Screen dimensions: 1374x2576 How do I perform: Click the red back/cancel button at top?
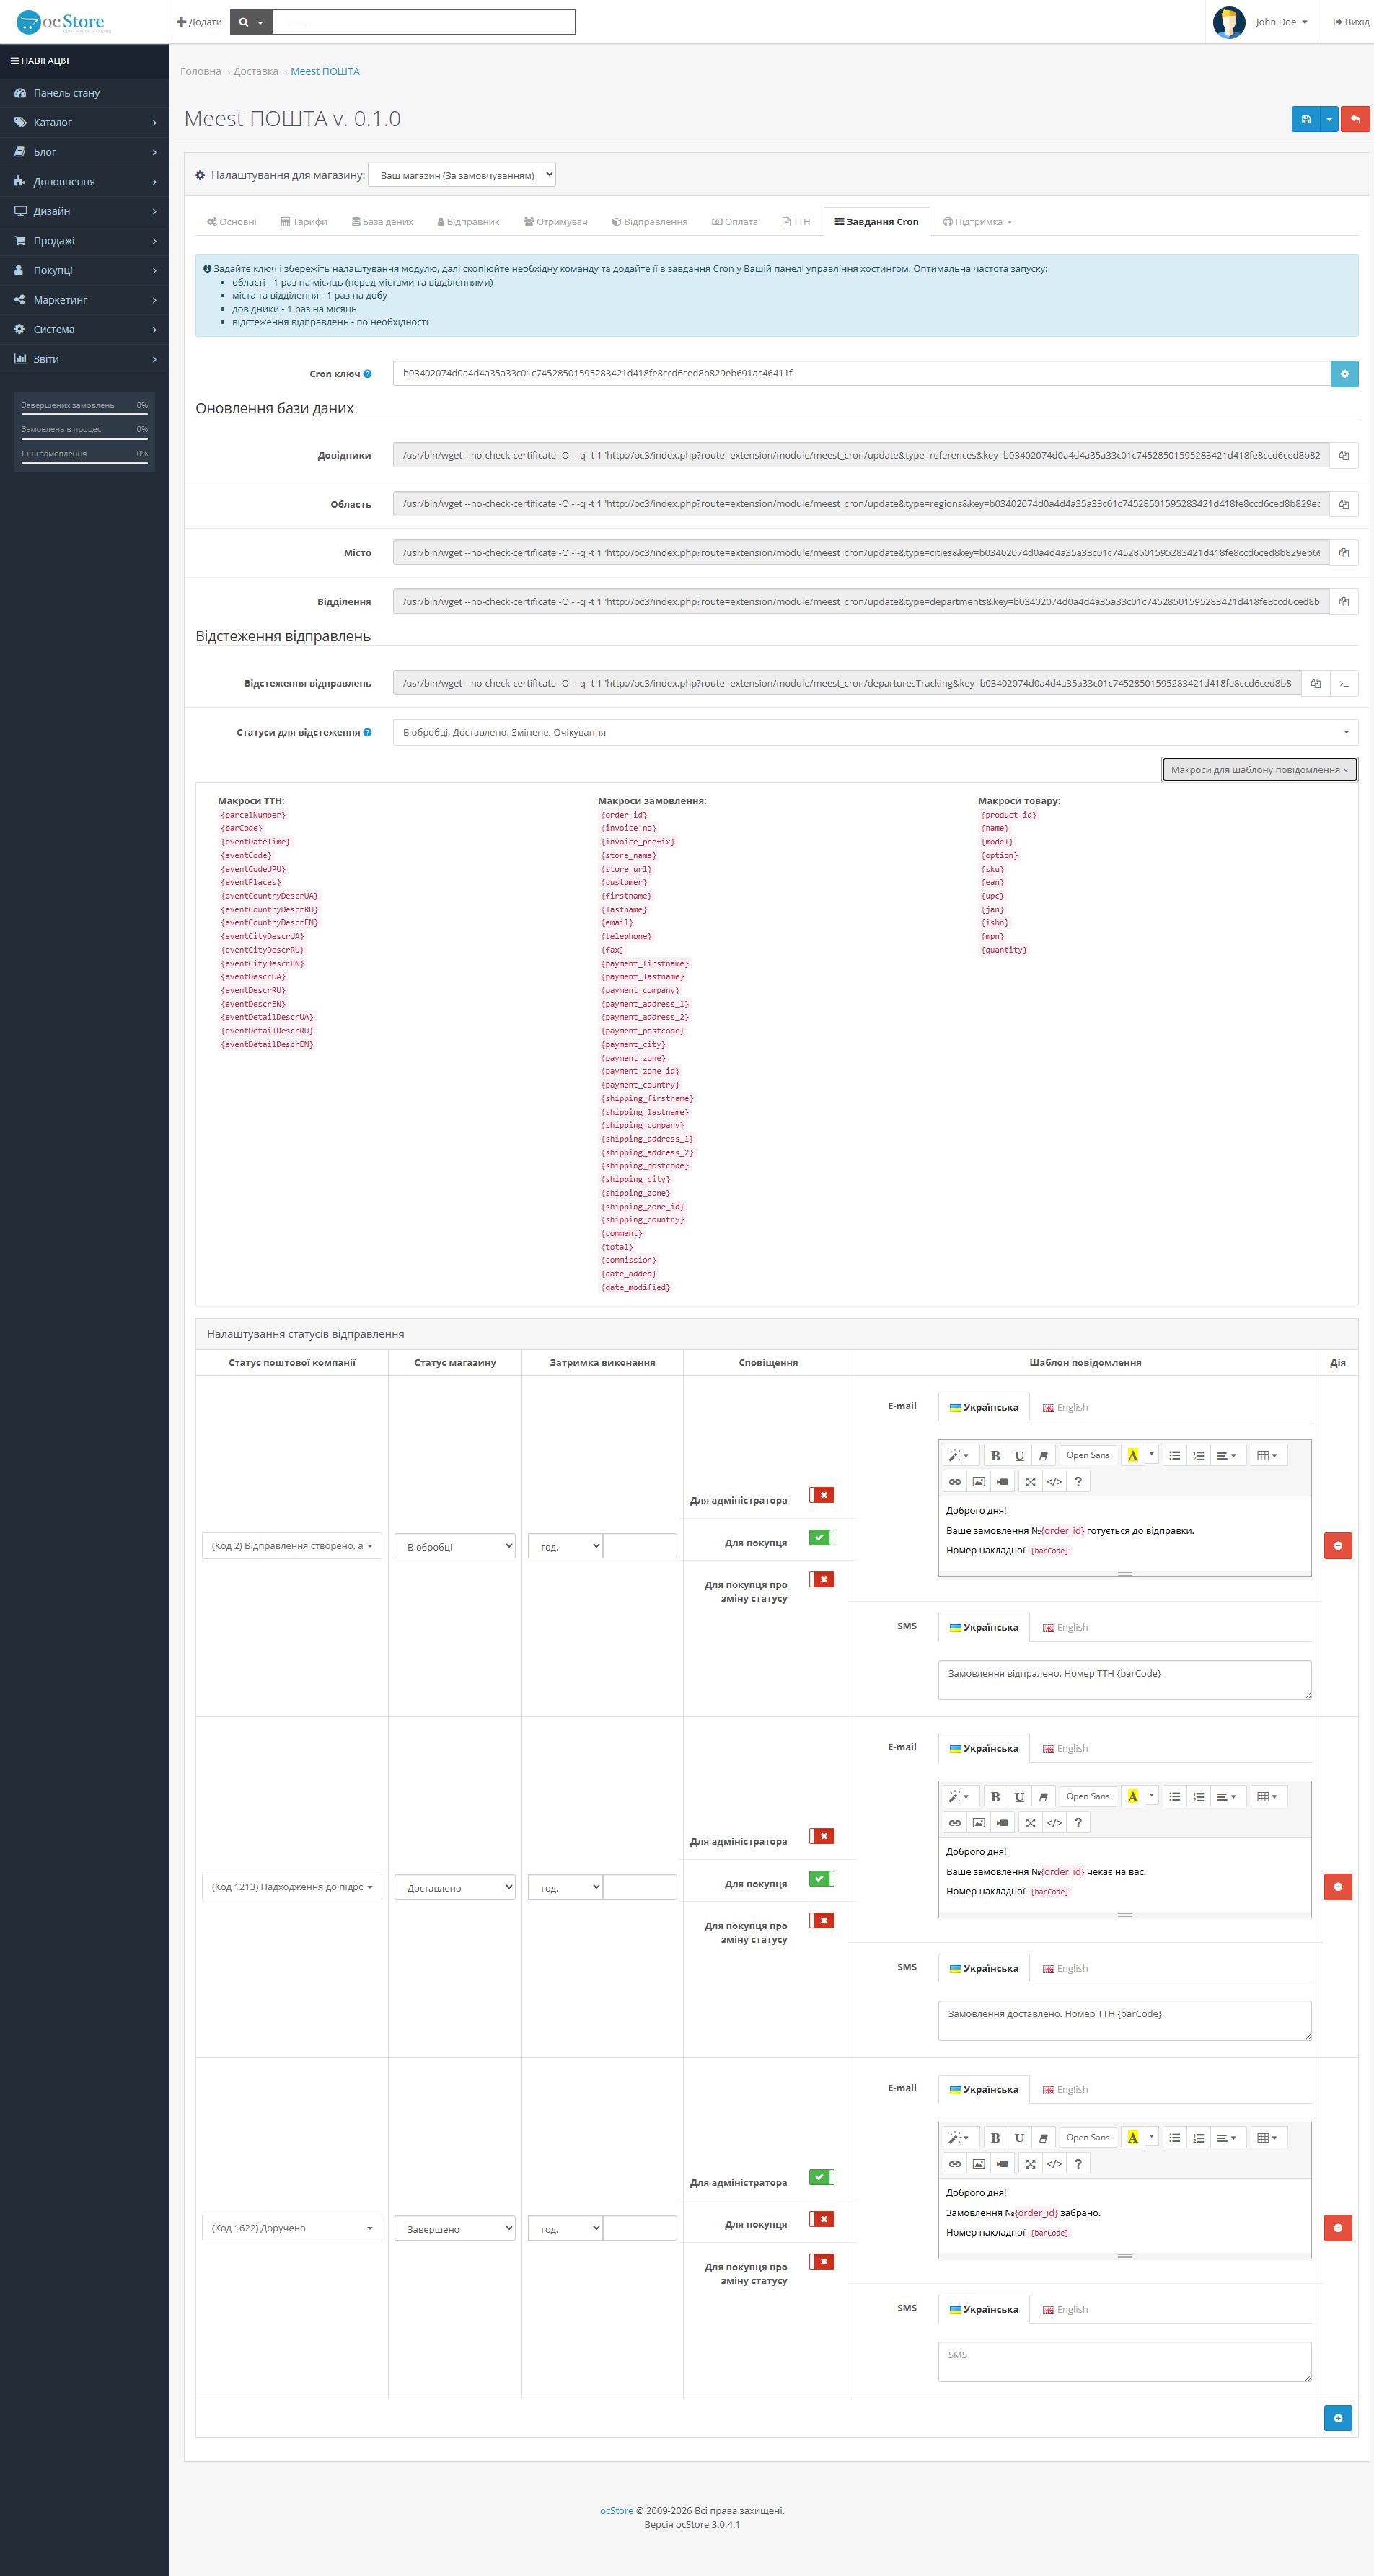1355,119
